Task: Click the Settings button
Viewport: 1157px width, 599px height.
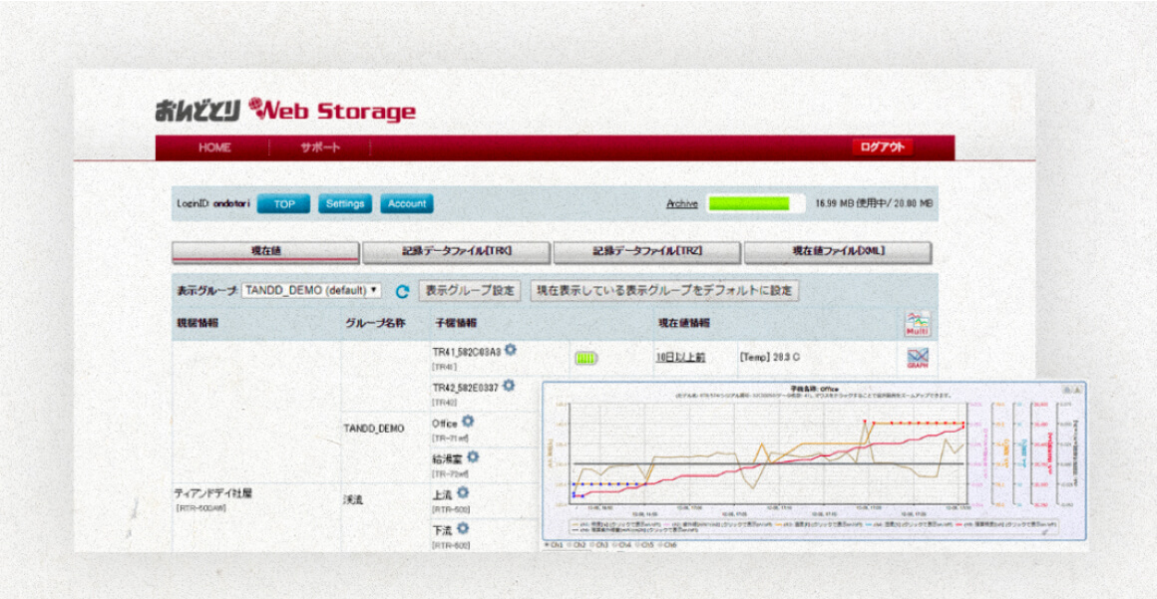Action: tap(344, 204)
